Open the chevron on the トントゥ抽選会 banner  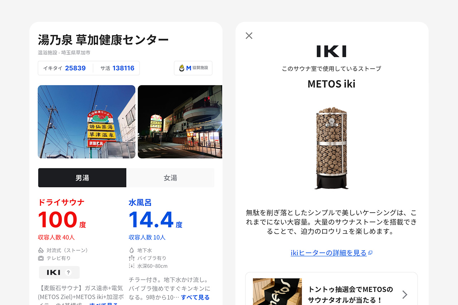click(x=405, y=294)
